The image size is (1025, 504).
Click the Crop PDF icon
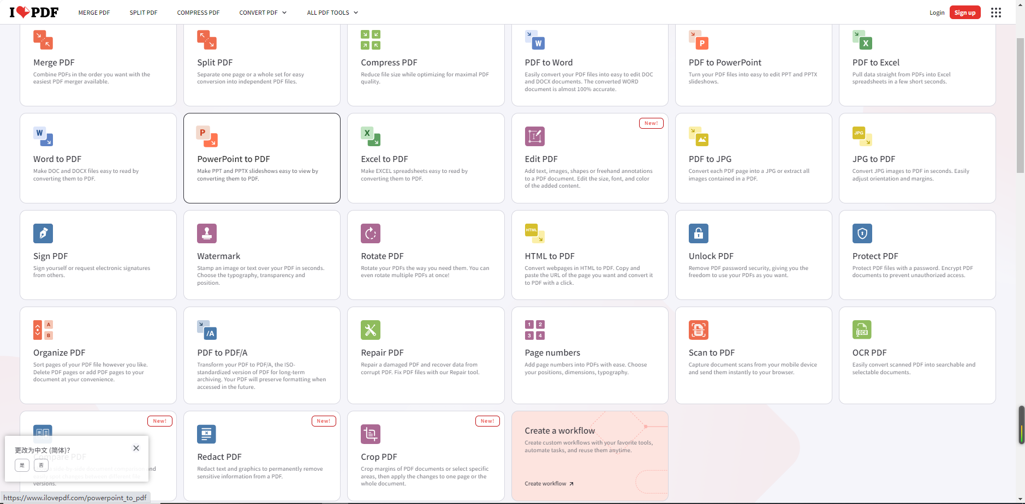[370, 434]
